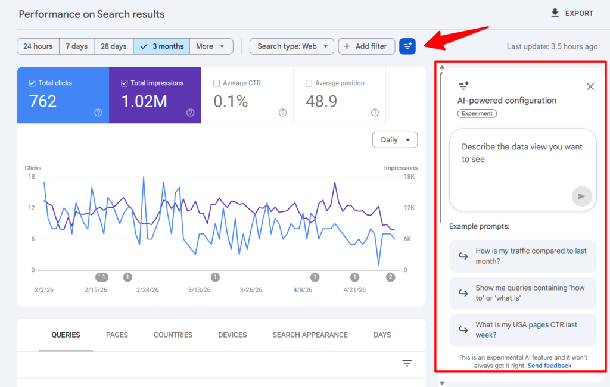Select the 7 days date range
610x387 pixels.
(77, 46)
